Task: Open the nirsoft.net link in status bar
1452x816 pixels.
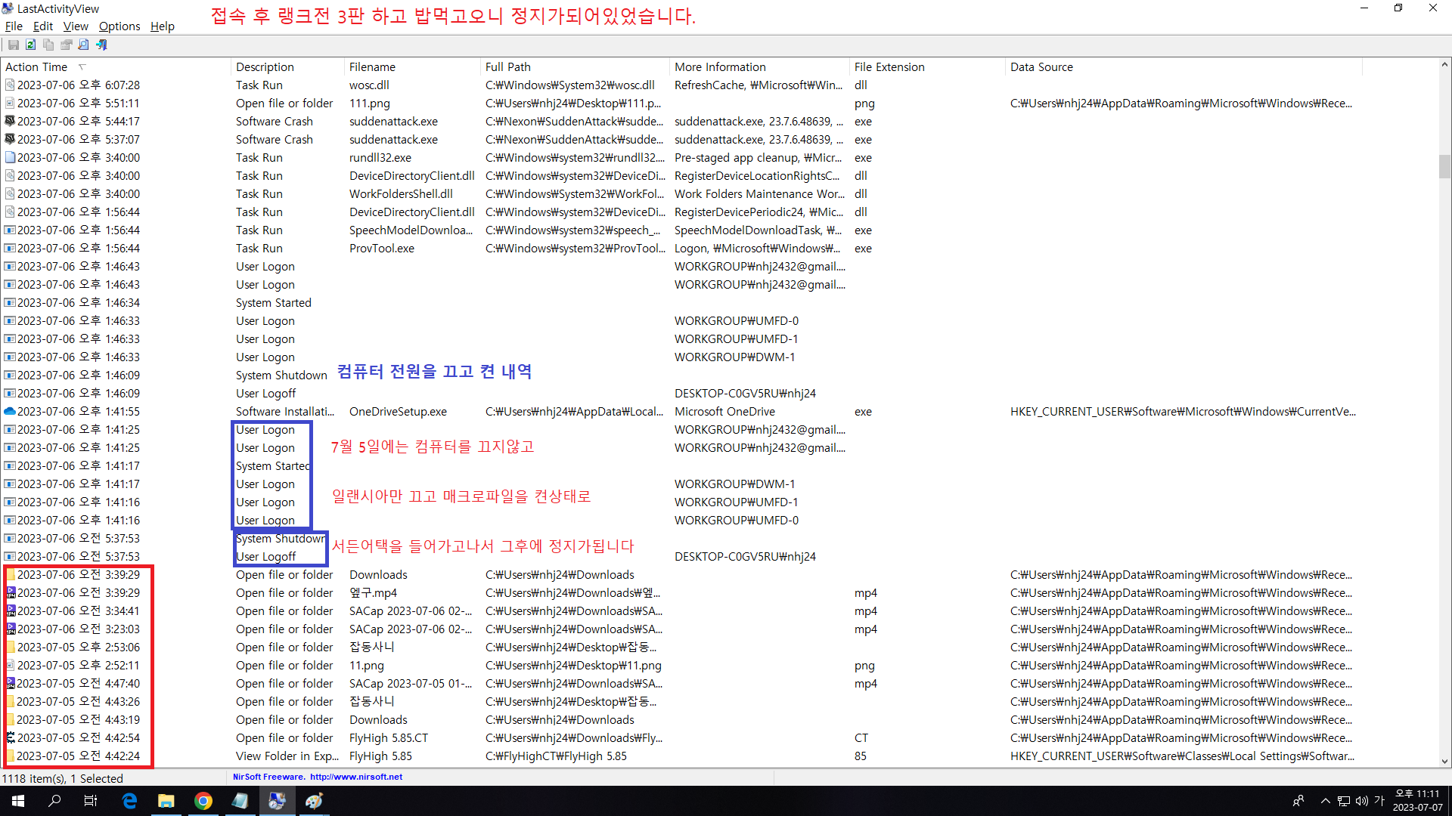Action: (x=355, y=777)
